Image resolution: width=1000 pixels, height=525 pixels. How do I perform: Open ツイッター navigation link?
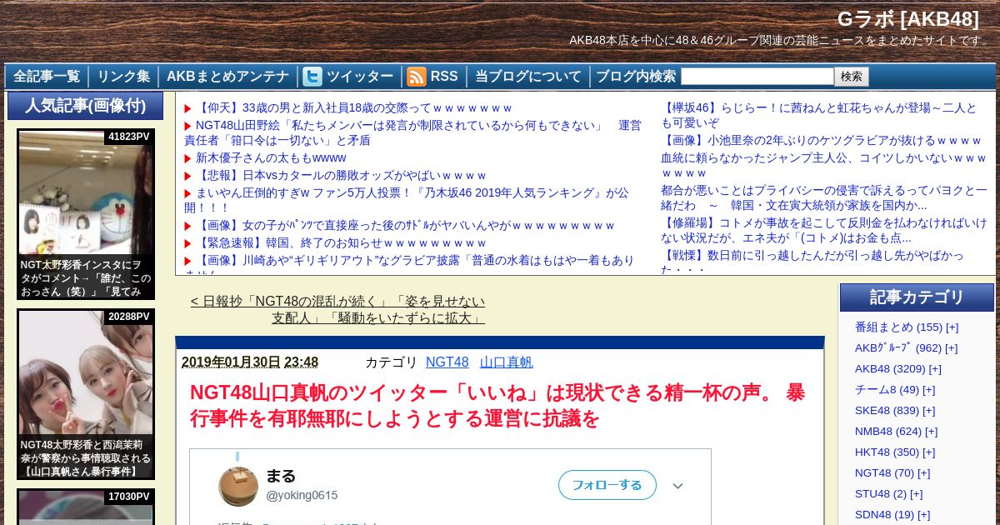pos(360,77)
